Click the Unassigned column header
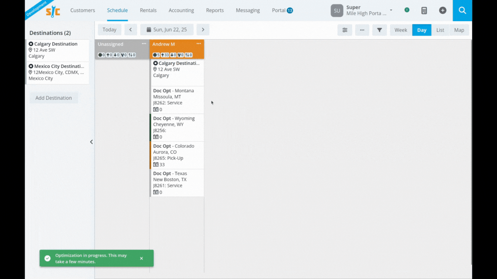Image resolution: width=497 pixels, height=279 pixels. pos(122,49)
